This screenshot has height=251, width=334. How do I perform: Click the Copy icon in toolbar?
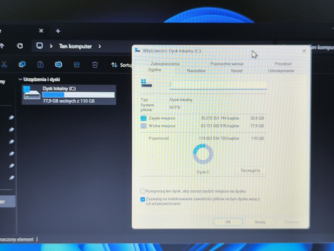[x=22, y=65]
